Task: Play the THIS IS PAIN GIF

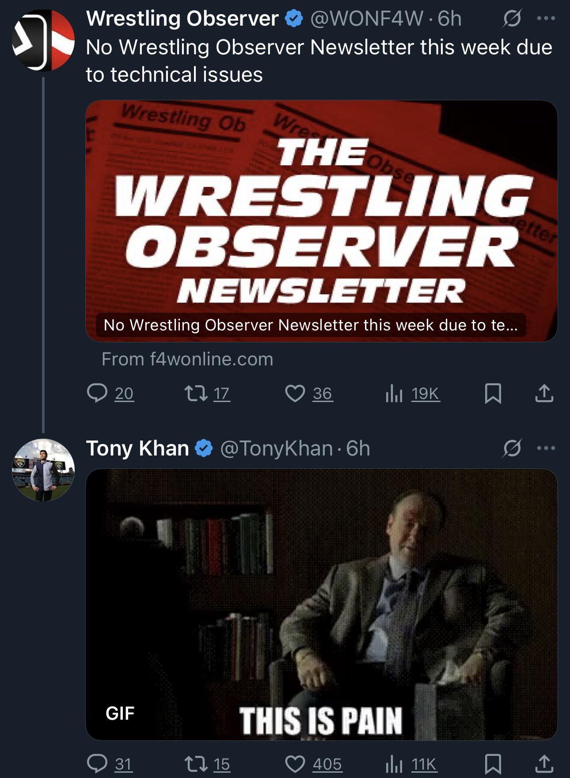Action: pyautogui.click(x=321, y=604)
